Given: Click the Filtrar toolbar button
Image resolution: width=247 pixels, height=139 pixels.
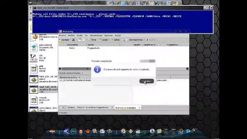Looking at the screenshot, I should pyautogui.click(x=92, y=40).
